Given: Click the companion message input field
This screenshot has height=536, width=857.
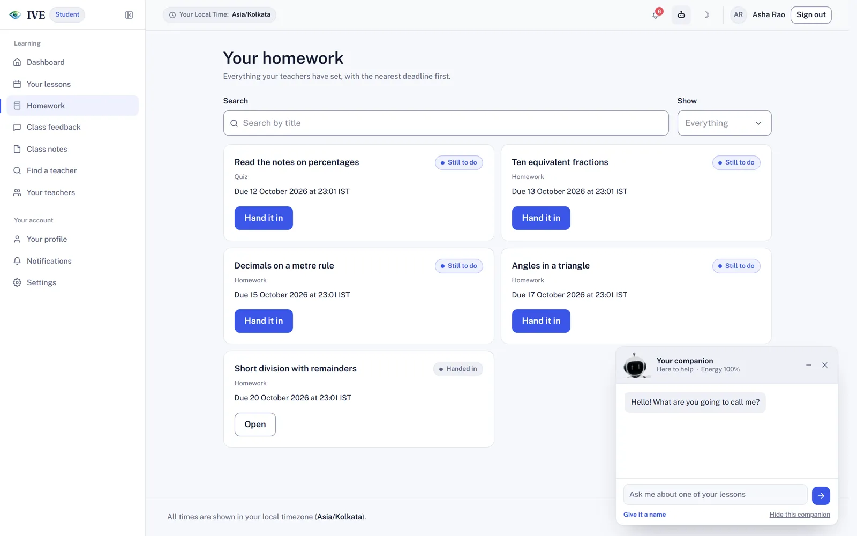Looking at the screenshot, I should coord(715,495).
